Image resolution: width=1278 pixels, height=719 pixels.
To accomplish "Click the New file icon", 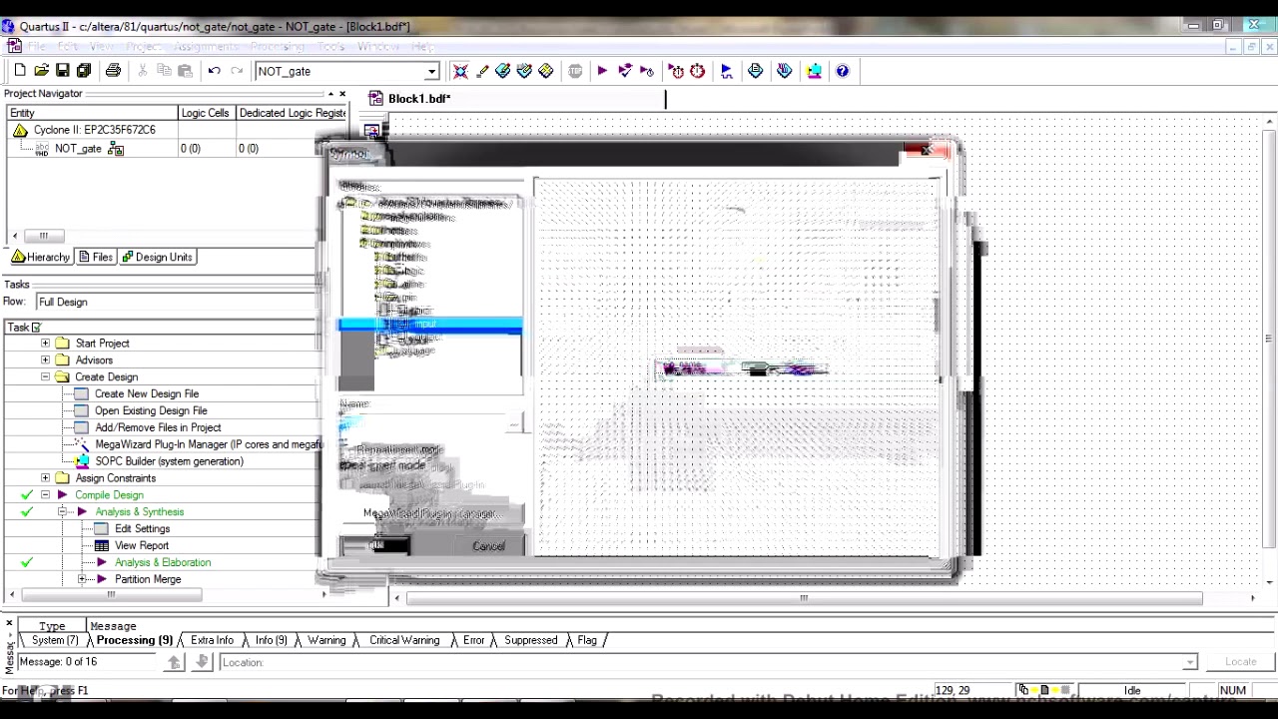I will point(19,71).
